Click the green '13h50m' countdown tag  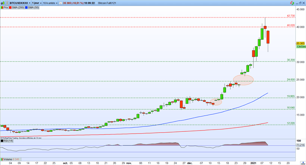[301, 47]
